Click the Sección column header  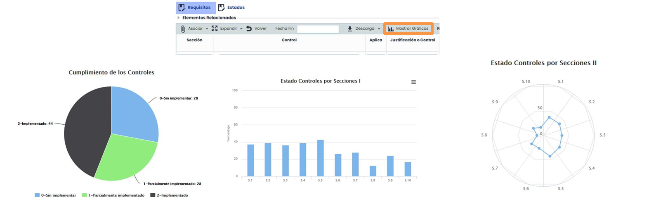click(x=194, y=40)
